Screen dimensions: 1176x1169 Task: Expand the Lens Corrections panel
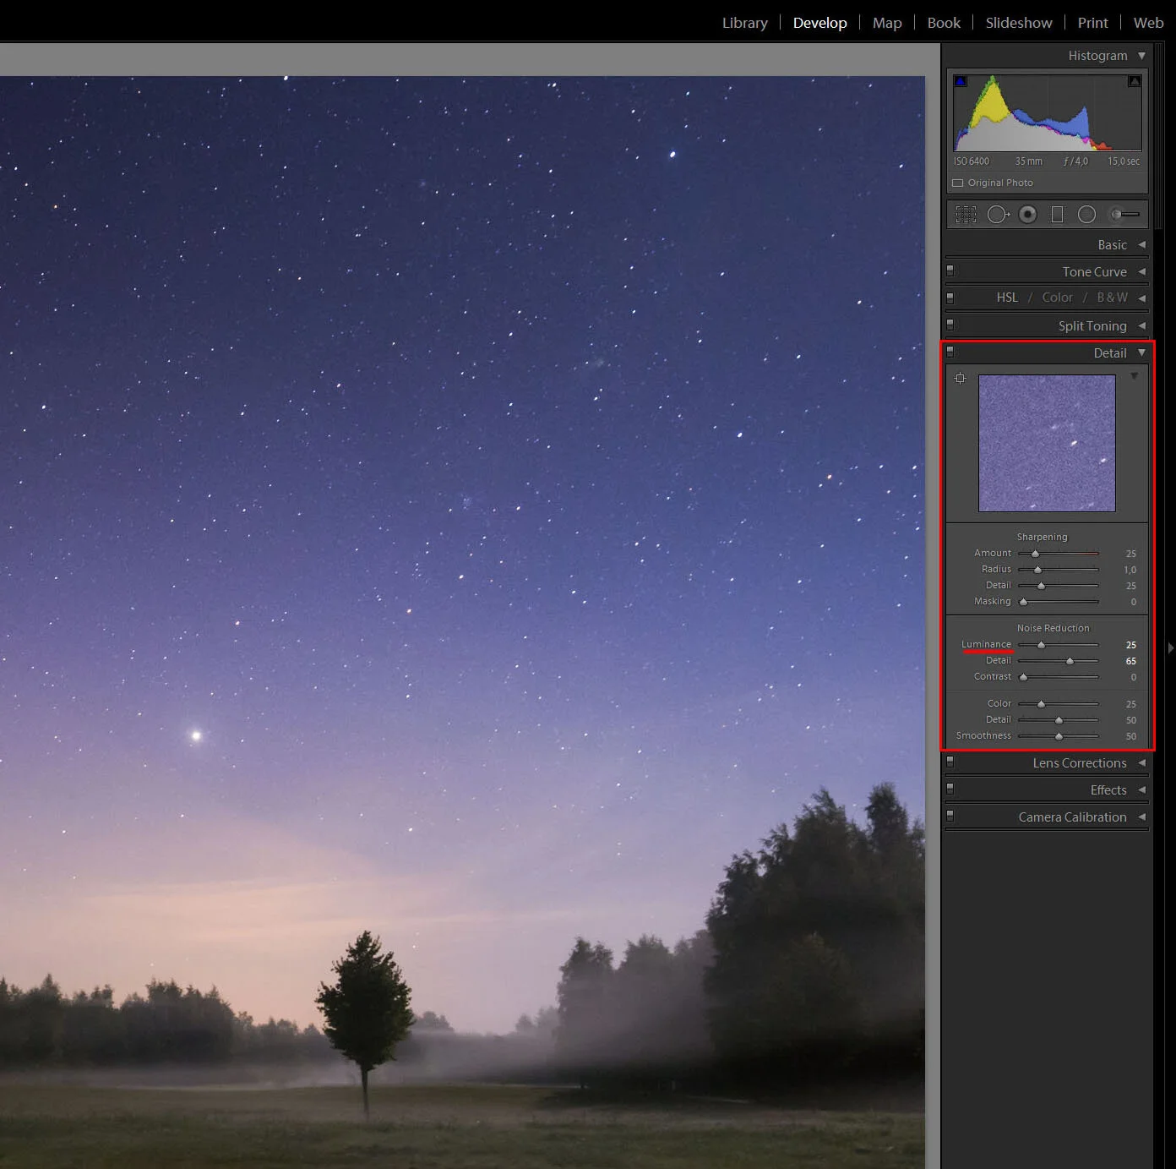click(x=1080, y=762)
